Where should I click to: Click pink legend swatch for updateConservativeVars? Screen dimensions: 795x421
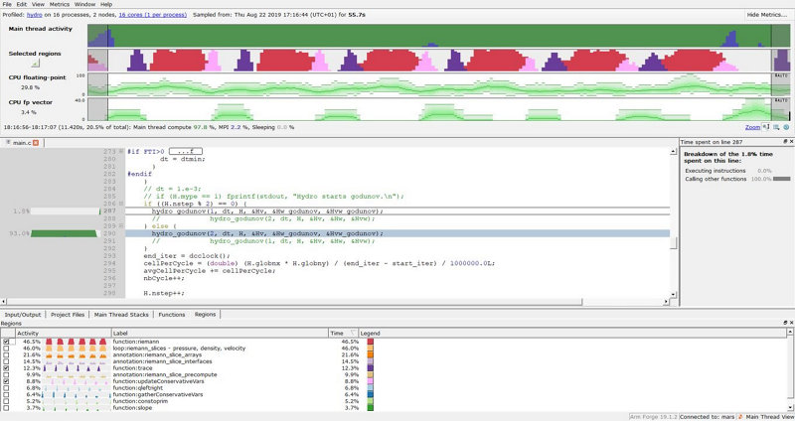(370, 381)
